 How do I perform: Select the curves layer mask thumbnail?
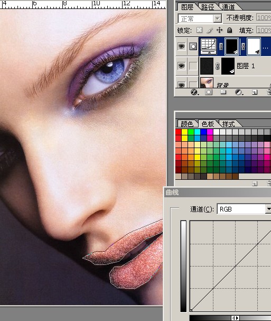(231, 47)
